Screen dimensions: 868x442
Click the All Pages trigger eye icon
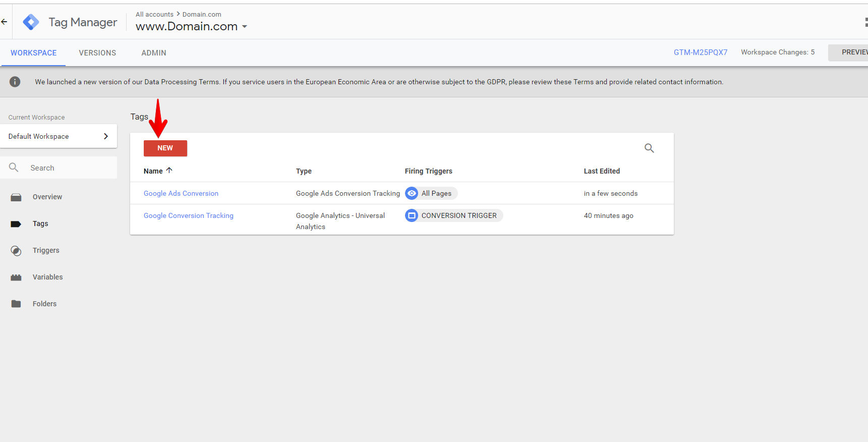pyautogui.click(x=412, y=193)
